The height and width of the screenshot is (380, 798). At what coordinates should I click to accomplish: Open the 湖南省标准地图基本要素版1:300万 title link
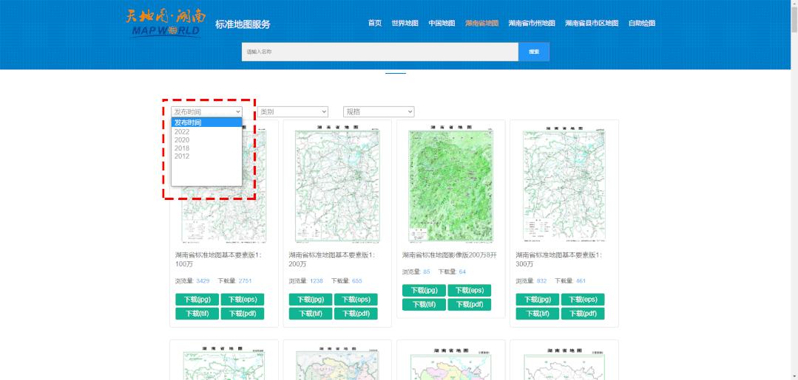pos(559,259)
